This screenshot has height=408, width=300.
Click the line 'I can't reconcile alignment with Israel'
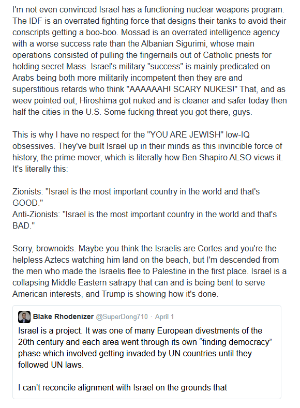(122, 388)
